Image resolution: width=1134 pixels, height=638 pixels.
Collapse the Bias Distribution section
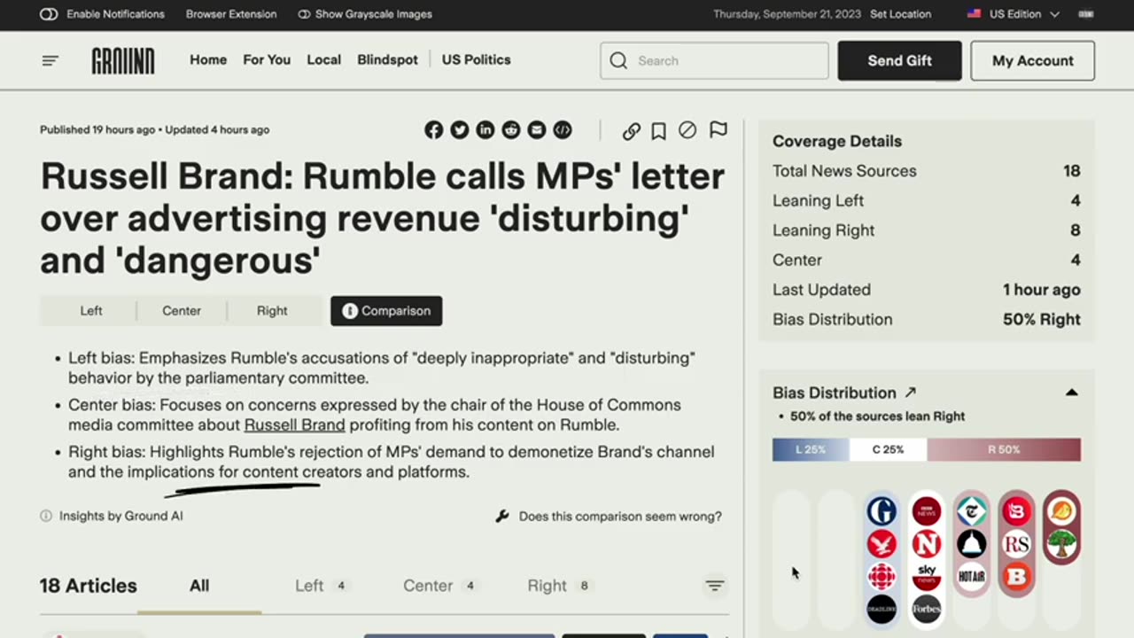[1071, 393]
